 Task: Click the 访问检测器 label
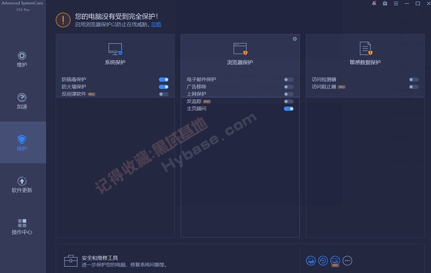click(x=324, y=79)
